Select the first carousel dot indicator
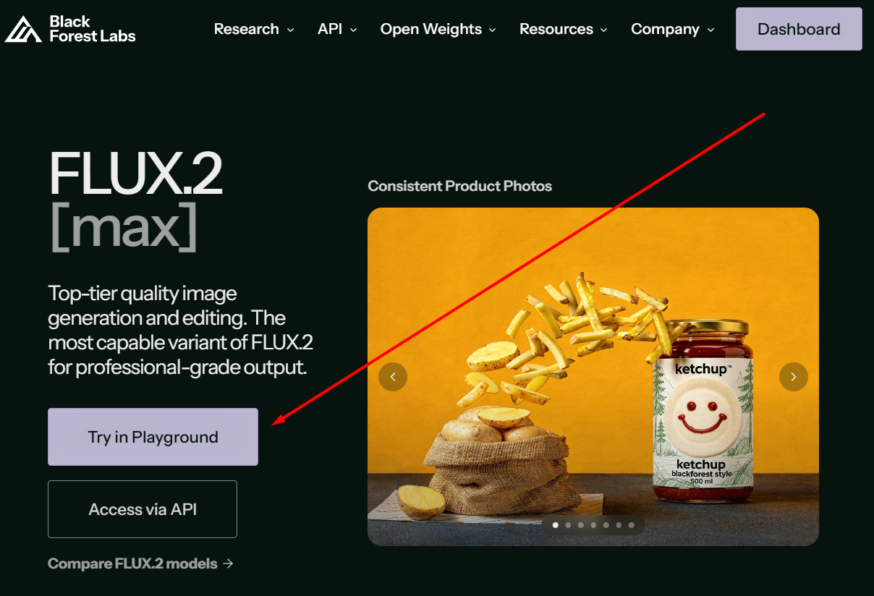 point(555,525)
